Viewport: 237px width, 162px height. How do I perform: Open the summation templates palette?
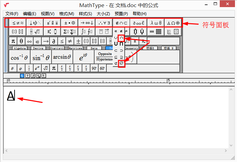coord(69,31)
